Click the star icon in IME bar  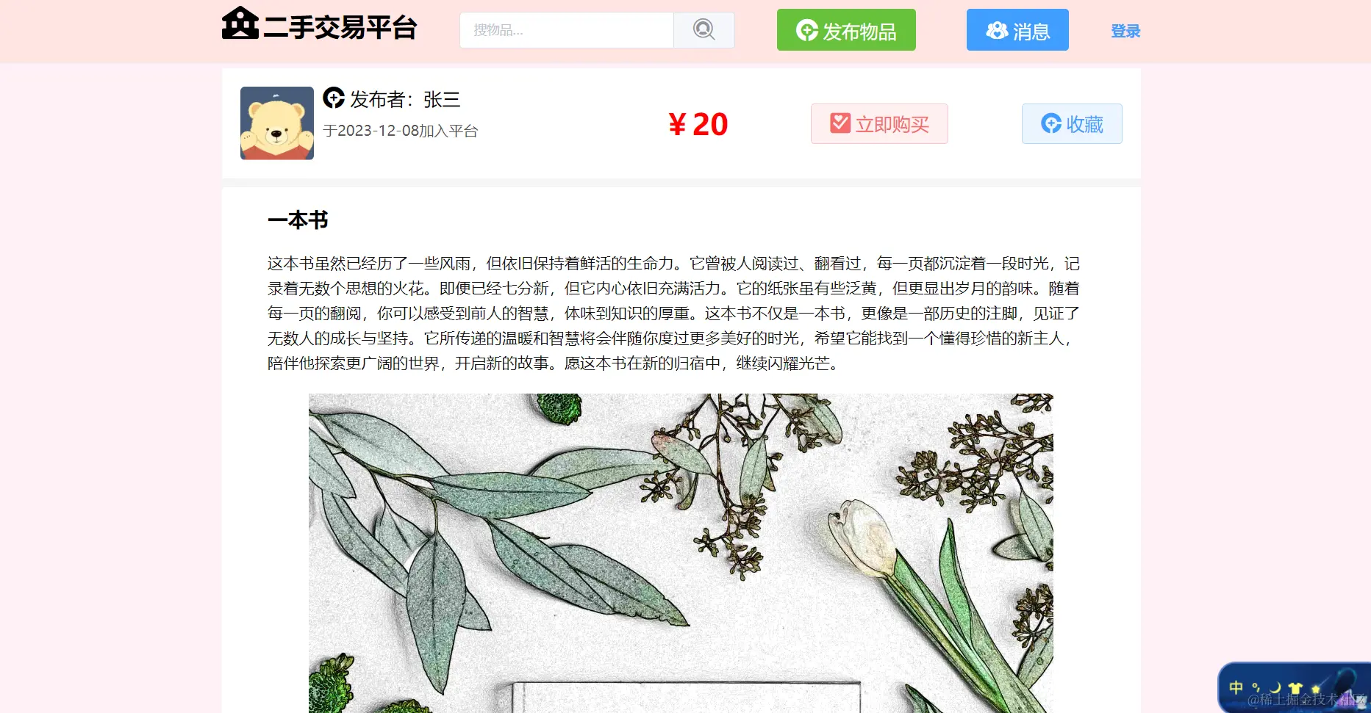coord(1316,689)
